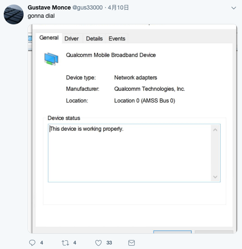This screenshot has width=242, height=249.
Task: Click the Manufacturer: label
Action: pyautogui.click(x=83, y=89)
